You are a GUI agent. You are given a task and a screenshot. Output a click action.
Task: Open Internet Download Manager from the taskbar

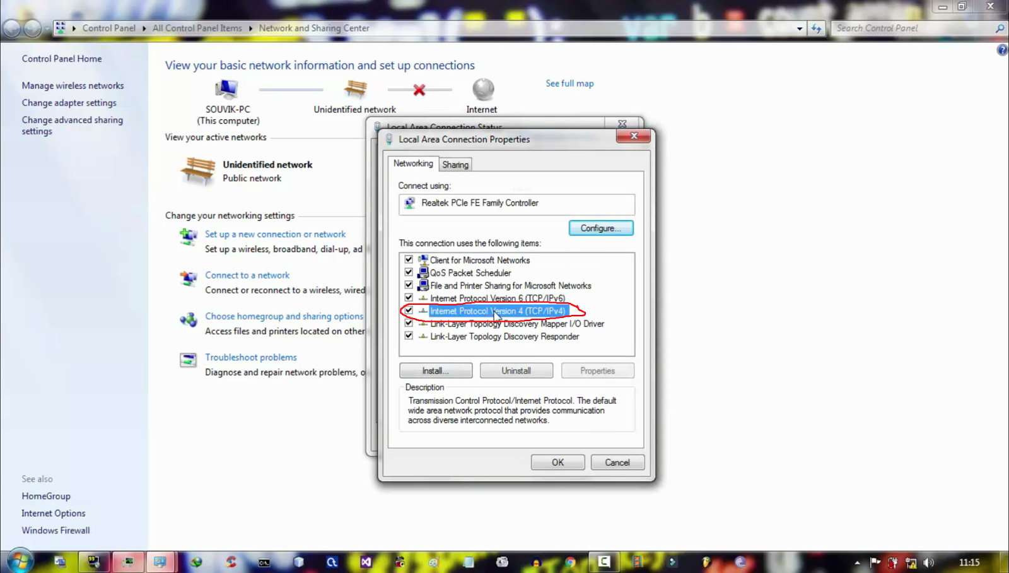tap(196, 562)
